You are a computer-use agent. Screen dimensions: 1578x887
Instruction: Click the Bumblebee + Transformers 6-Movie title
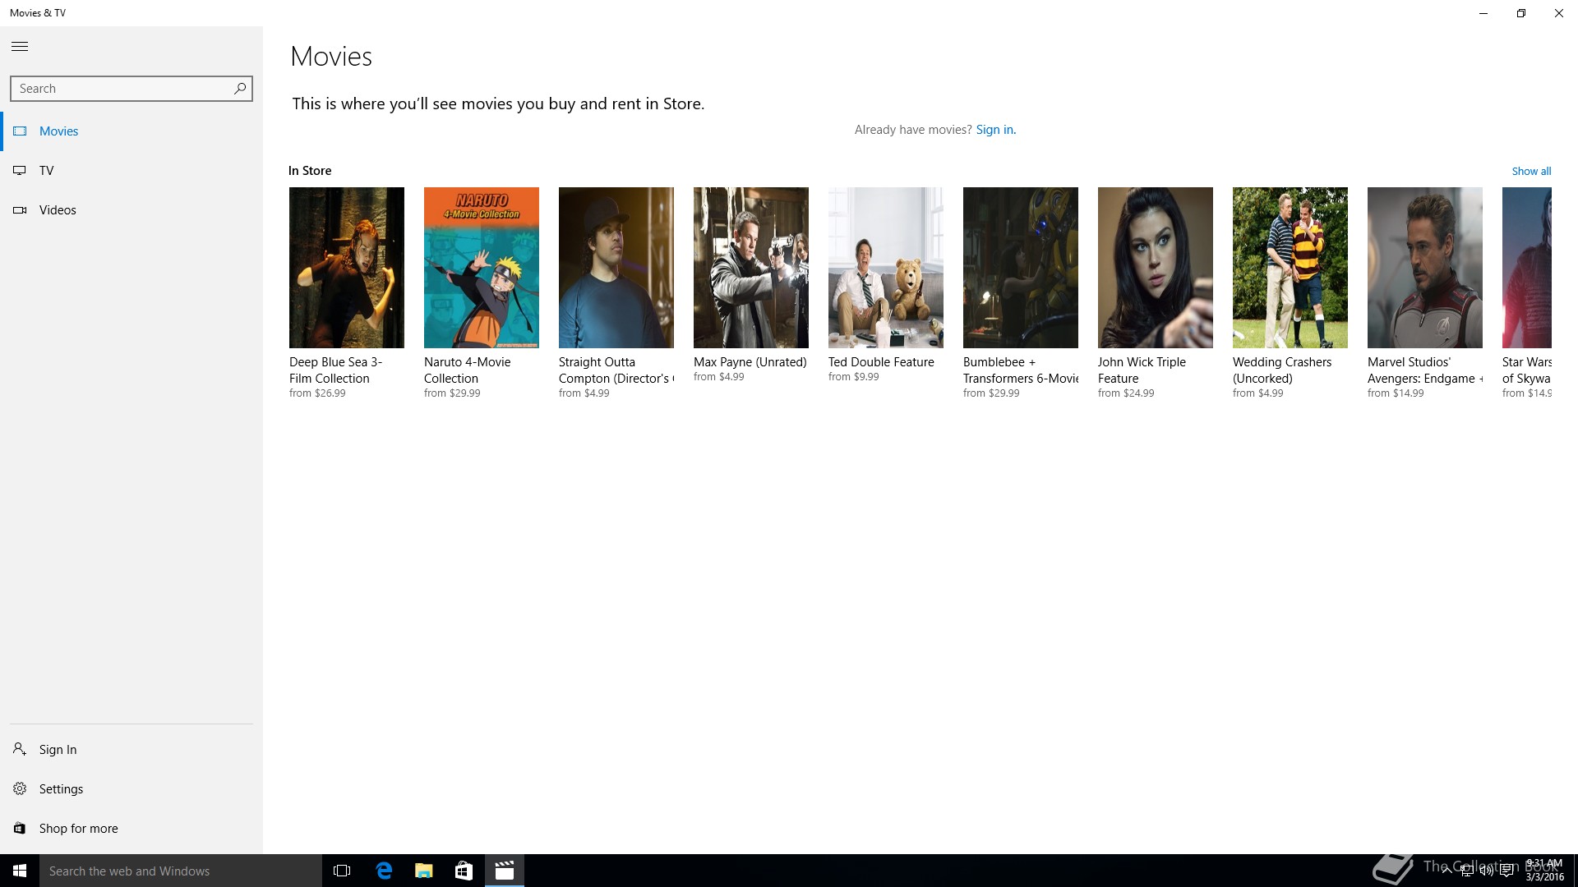1021,370
